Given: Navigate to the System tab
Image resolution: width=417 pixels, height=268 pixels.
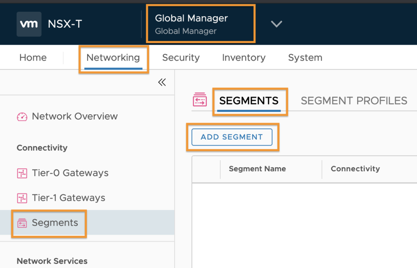Looking at the screenshot, I should coord(305,58).
